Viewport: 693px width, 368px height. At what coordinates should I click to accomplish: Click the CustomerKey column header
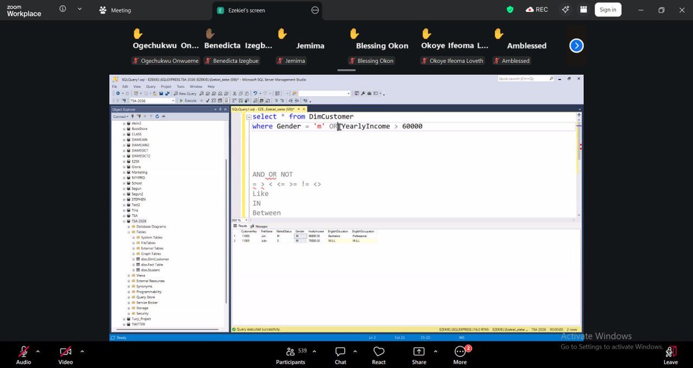coord(249,231)
